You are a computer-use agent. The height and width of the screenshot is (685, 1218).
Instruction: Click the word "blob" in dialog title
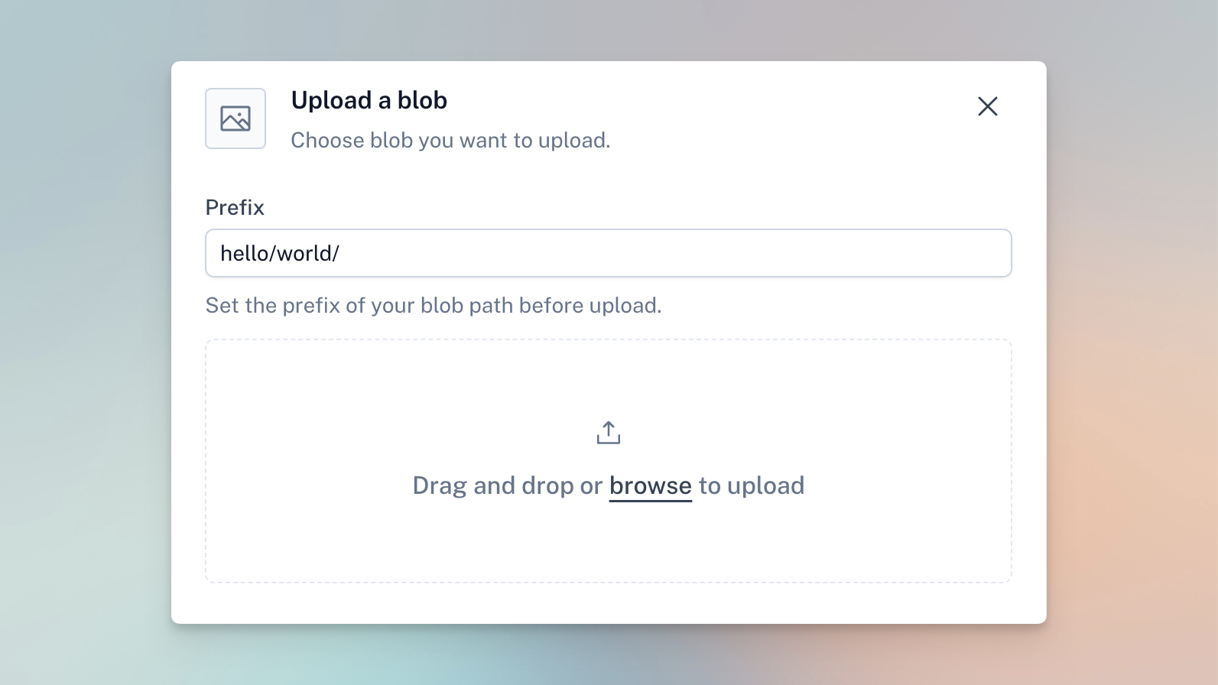(x=422, y=100)
